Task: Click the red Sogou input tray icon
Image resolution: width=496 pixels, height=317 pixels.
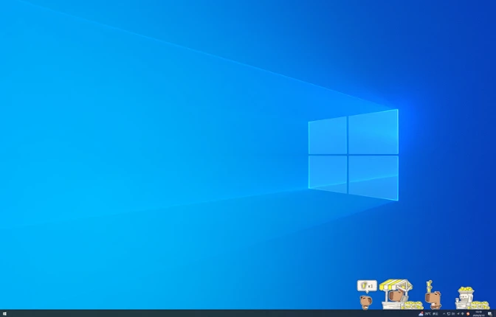Action: point(468,313)
